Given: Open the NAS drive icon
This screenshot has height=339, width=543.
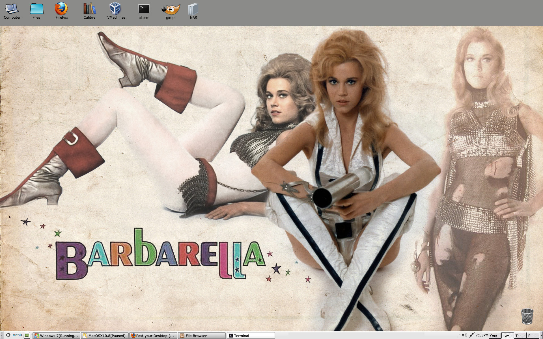Looking at the screenshot, I should 193,12.
